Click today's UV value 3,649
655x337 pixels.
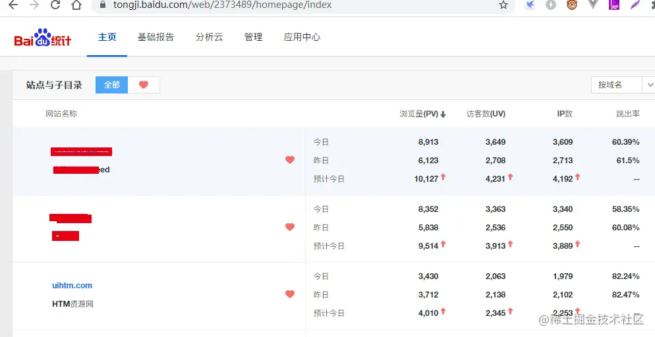[496, 142]
